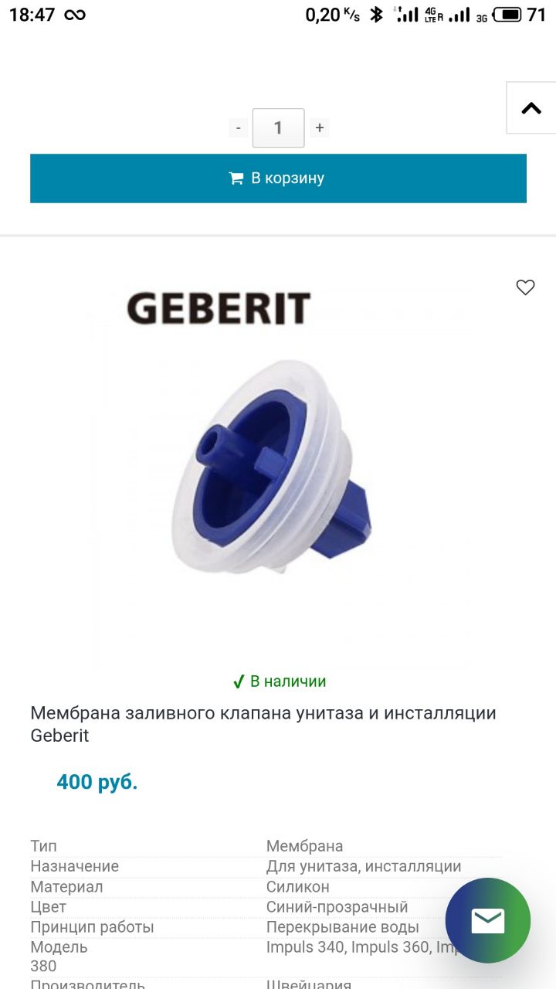Tap the 400 руб. price
Image resolution: width=556 pixels, height=989 pixels.
(x=97, y=782)
